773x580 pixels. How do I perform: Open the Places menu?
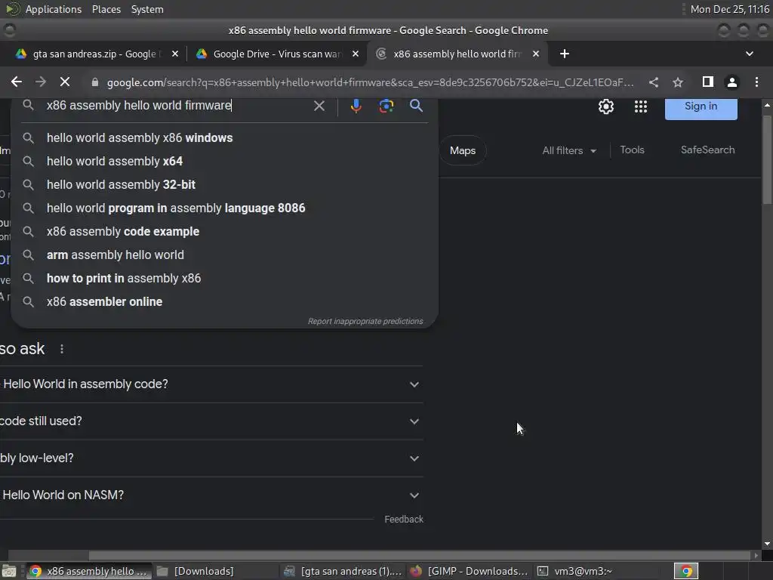pyautogui.click(x=106, y=9)
